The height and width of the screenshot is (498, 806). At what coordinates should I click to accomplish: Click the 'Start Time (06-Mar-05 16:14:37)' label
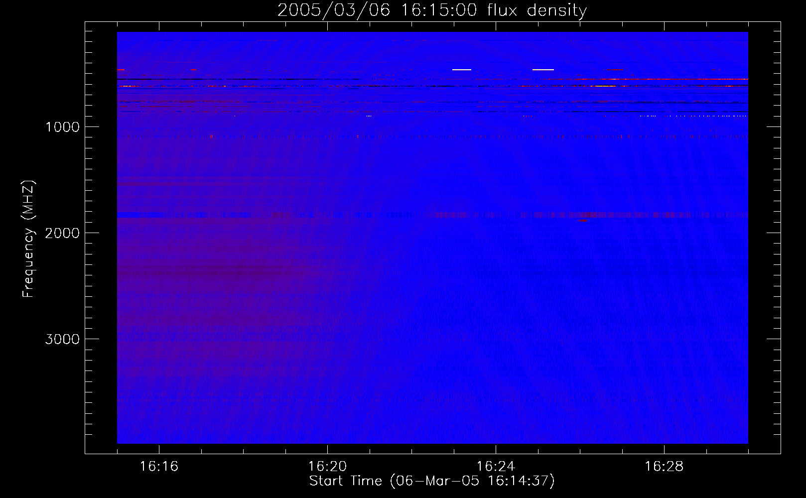coord(432,481)
